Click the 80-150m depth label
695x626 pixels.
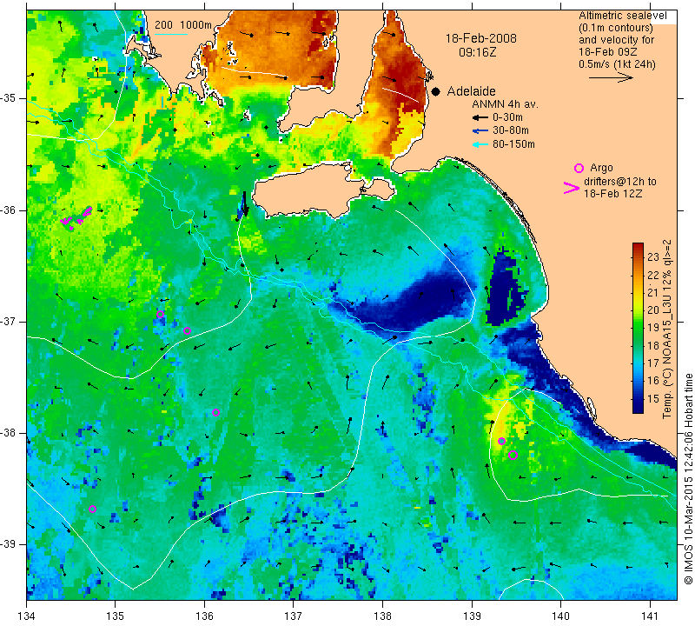point(513,144)
